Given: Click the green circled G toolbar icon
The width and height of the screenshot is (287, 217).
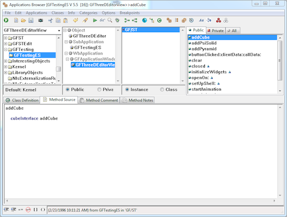Looking at the screenshot, I should coord(160,20).
